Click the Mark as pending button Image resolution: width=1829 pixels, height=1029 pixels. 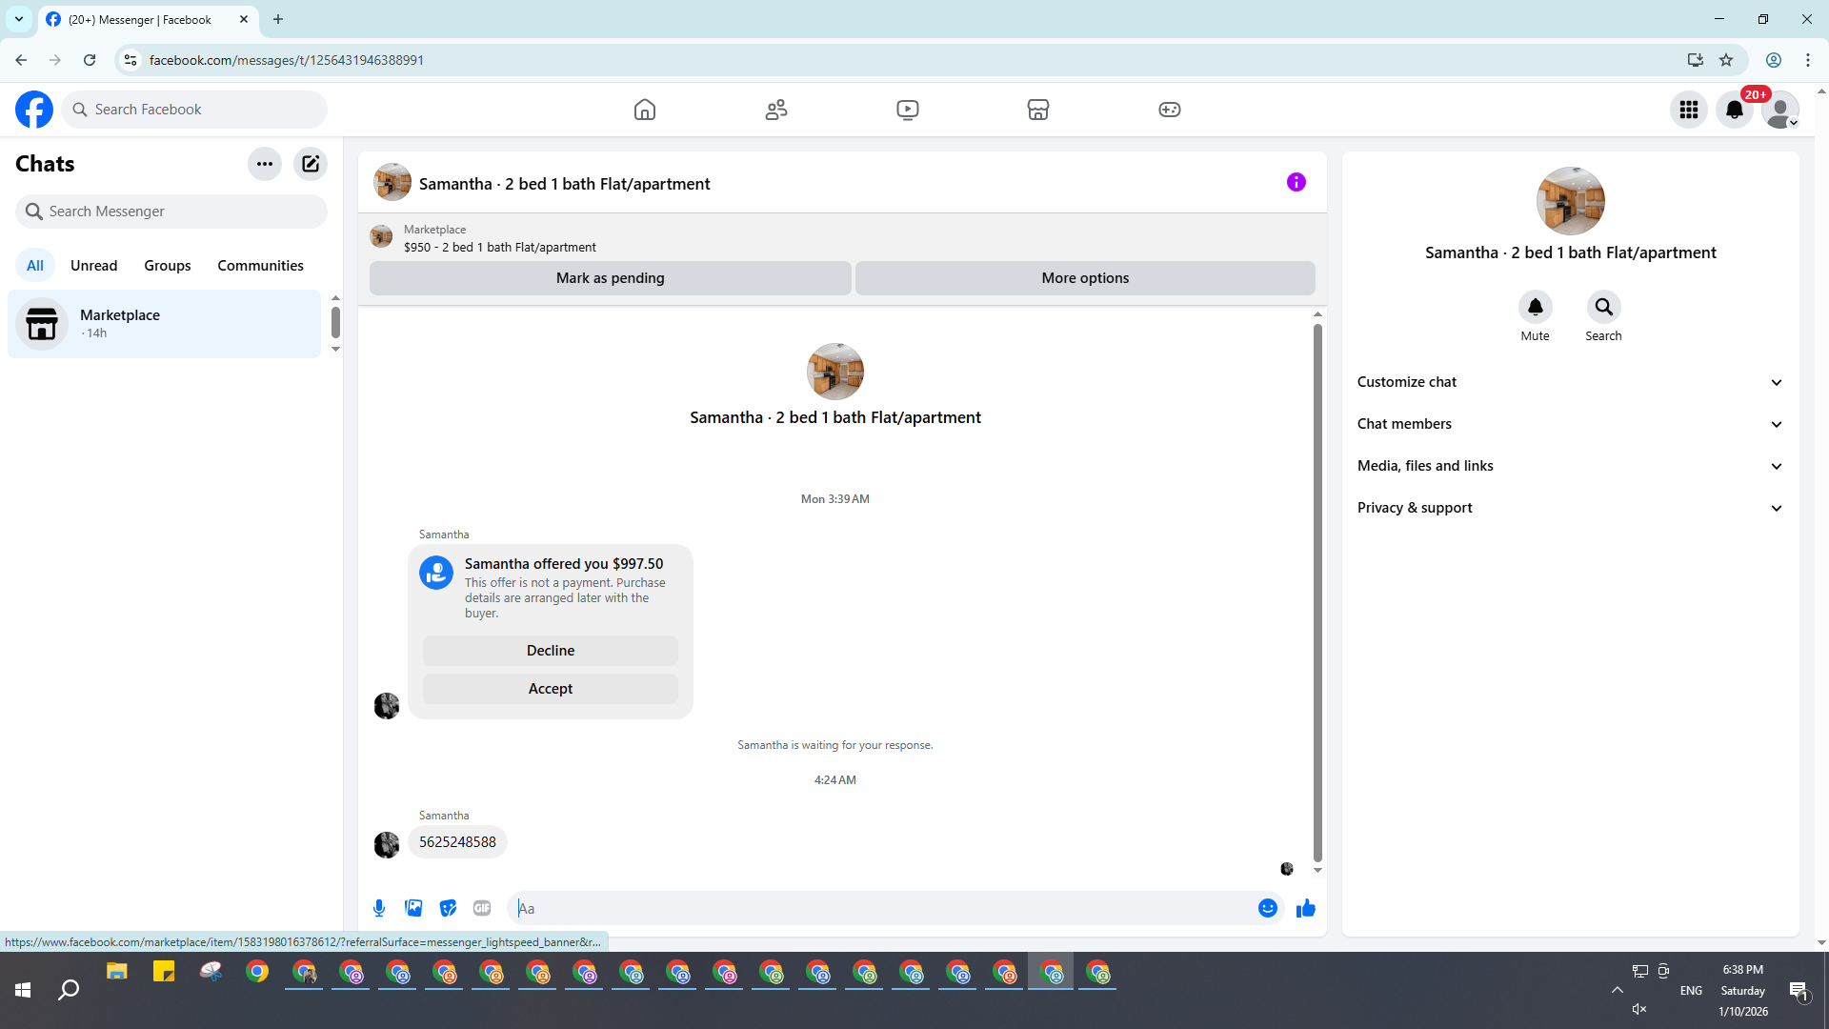[x=610, y=278]
